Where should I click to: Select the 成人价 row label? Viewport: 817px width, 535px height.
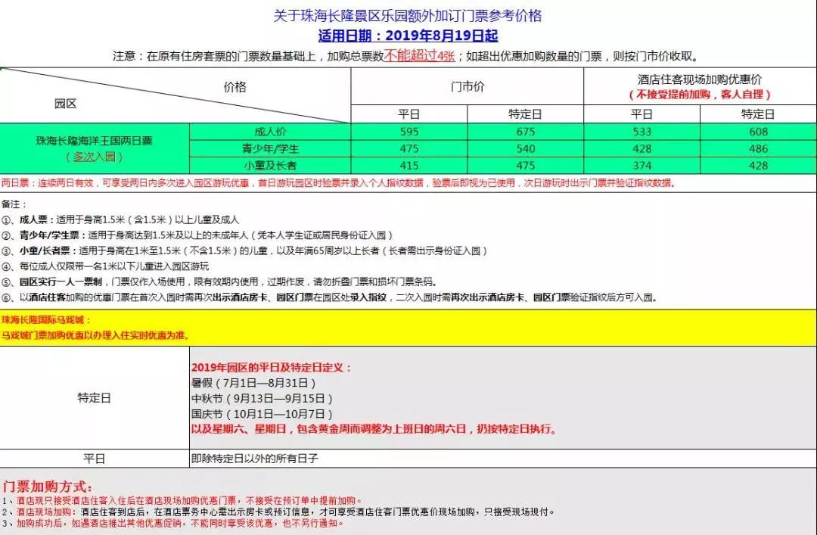pyautogui.click(x=270, y=132)
